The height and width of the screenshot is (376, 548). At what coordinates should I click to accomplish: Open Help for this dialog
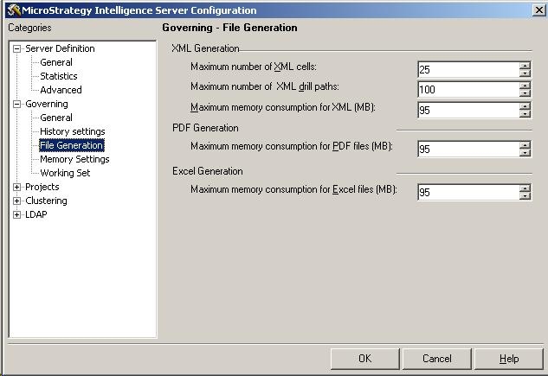(x=509, y=359)
